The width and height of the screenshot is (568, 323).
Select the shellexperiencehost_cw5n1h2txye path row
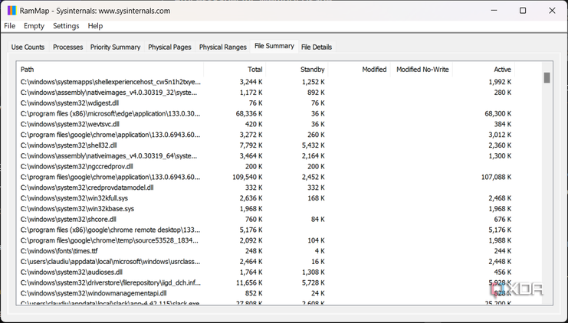279,82
